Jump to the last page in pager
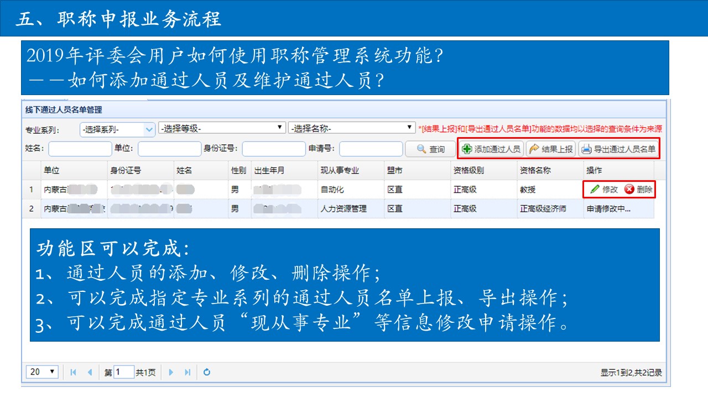The height and width of the screenshot is (398, 708). tap(188, 372)
